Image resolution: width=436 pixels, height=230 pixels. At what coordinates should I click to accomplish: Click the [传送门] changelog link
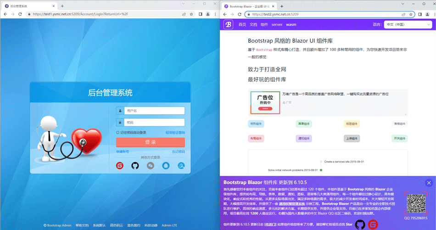[x=270, y=224]
